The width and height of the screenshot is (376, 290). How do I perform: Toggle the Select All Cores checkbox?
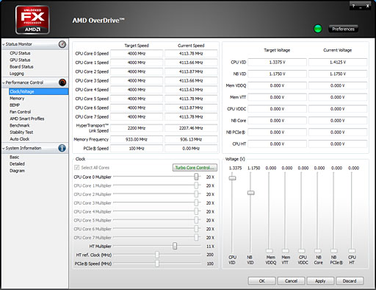pyautogui.click(x=76, y=168)
